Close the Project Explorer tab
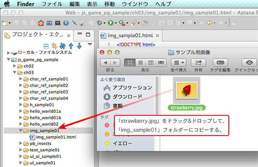Viewport: 258px width, 167px height. 69,35
